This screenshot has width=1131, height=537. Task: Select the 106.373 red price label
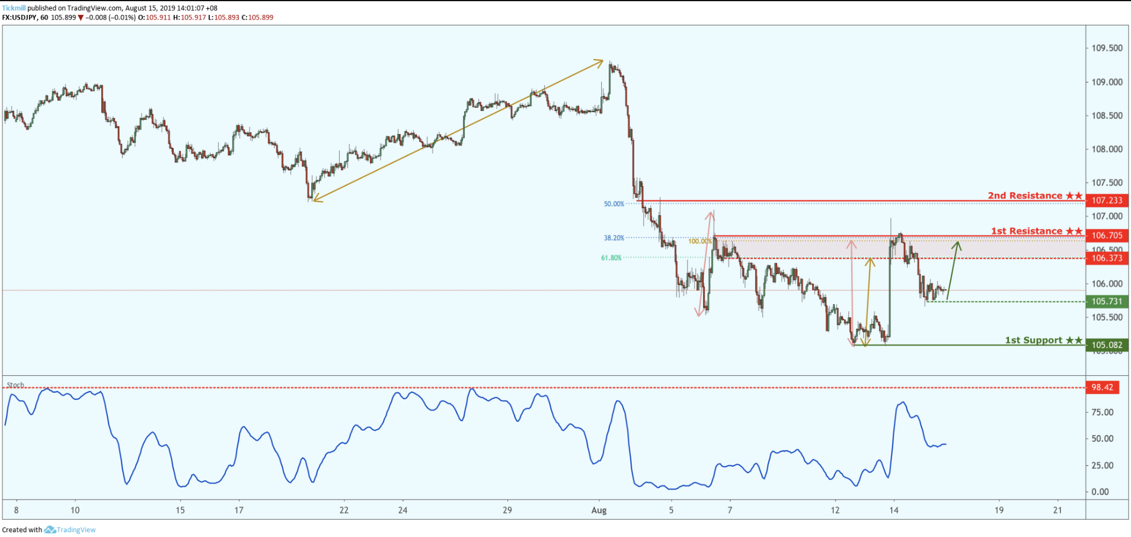(x=1107, y=258)
